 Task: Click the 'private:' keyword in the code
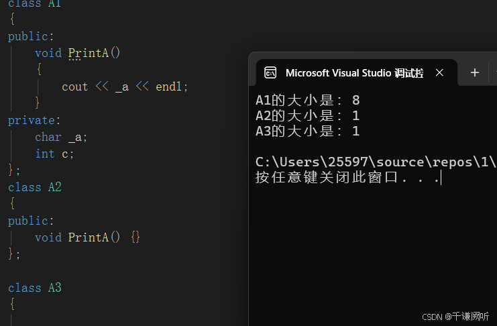click(x=34, y=121)
